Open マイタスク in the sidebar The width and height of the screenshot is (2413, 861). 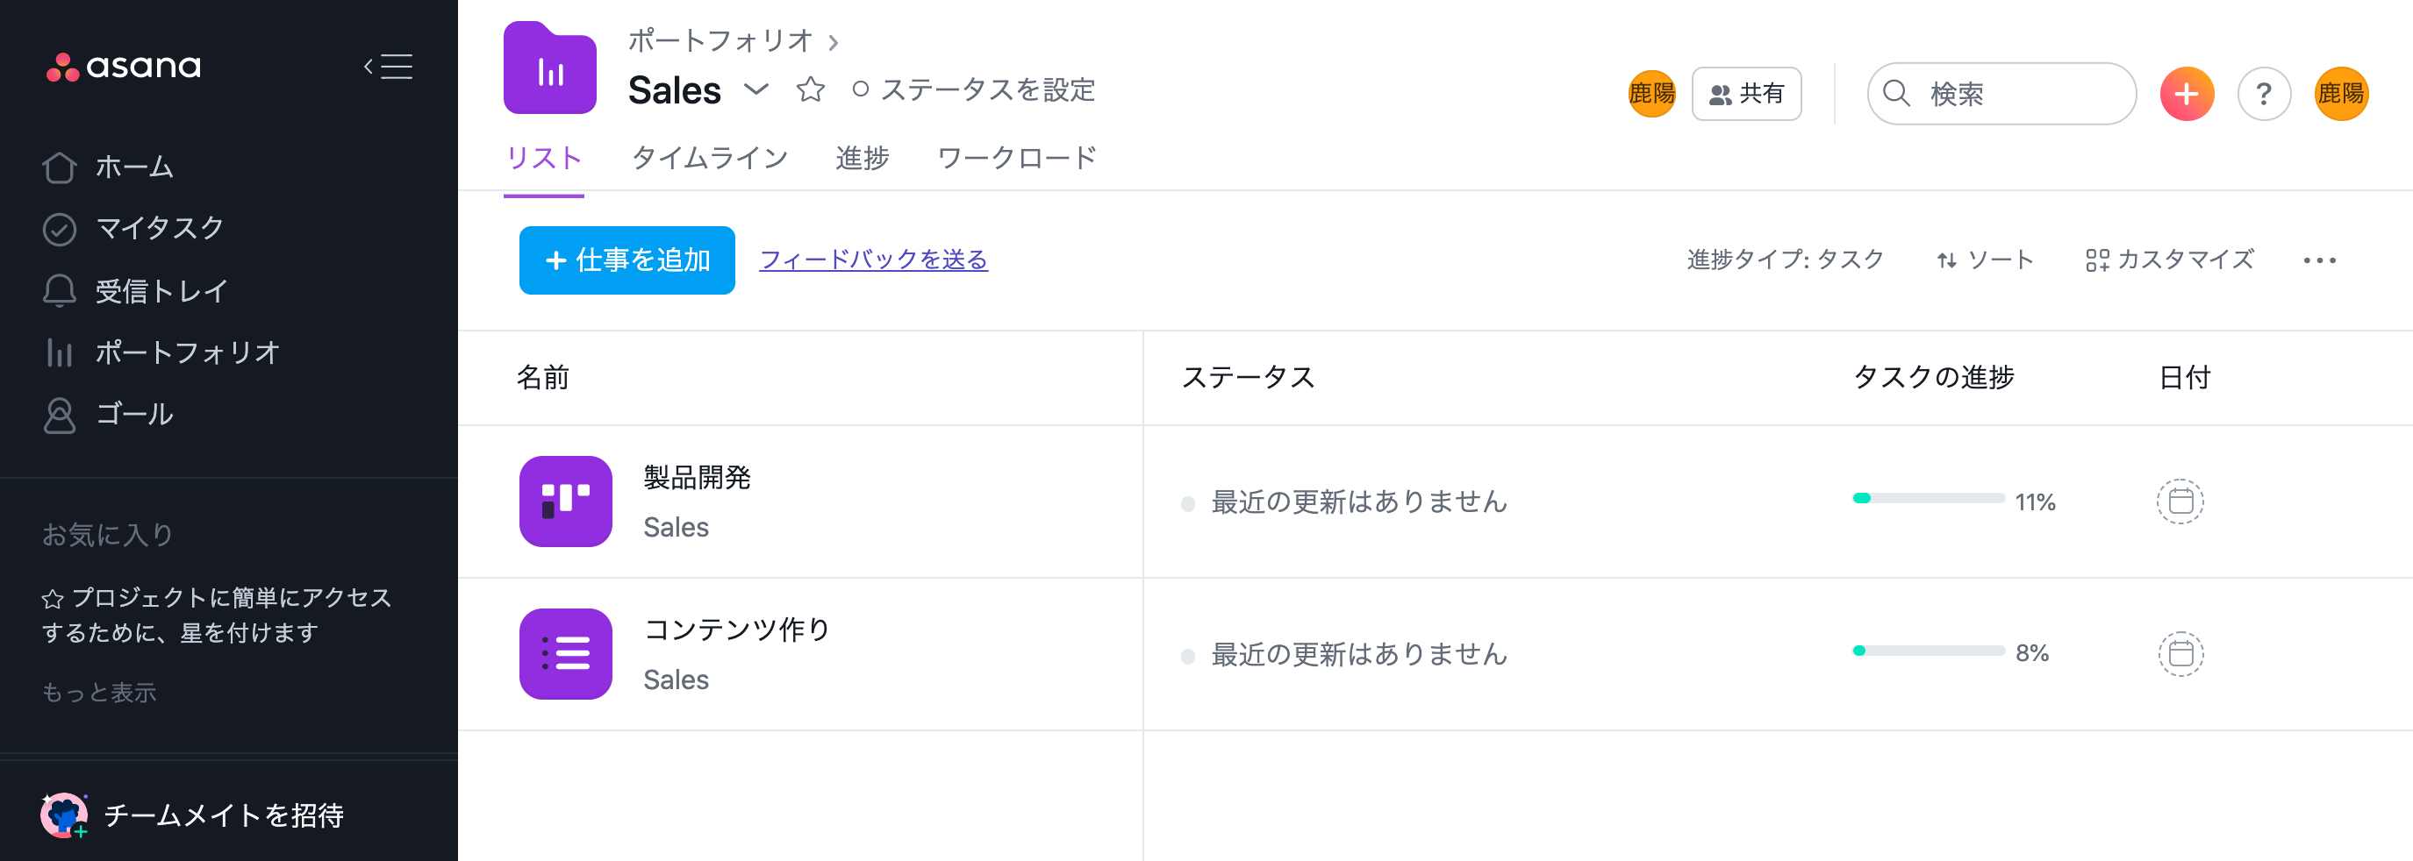pyautogui.click(x=159, y=228)
